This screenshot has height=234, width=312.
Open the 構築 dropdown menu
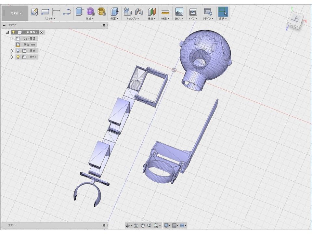pyautogui.click(x=151, y=19)
